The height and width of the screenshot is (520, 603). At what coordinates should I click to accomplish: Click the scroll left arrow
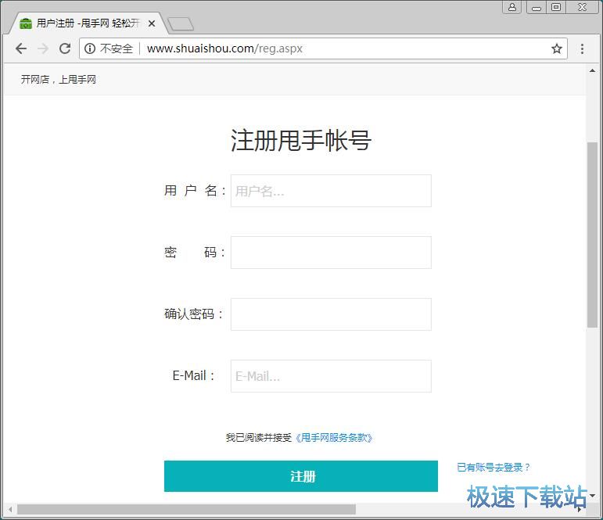click(10, 510)
